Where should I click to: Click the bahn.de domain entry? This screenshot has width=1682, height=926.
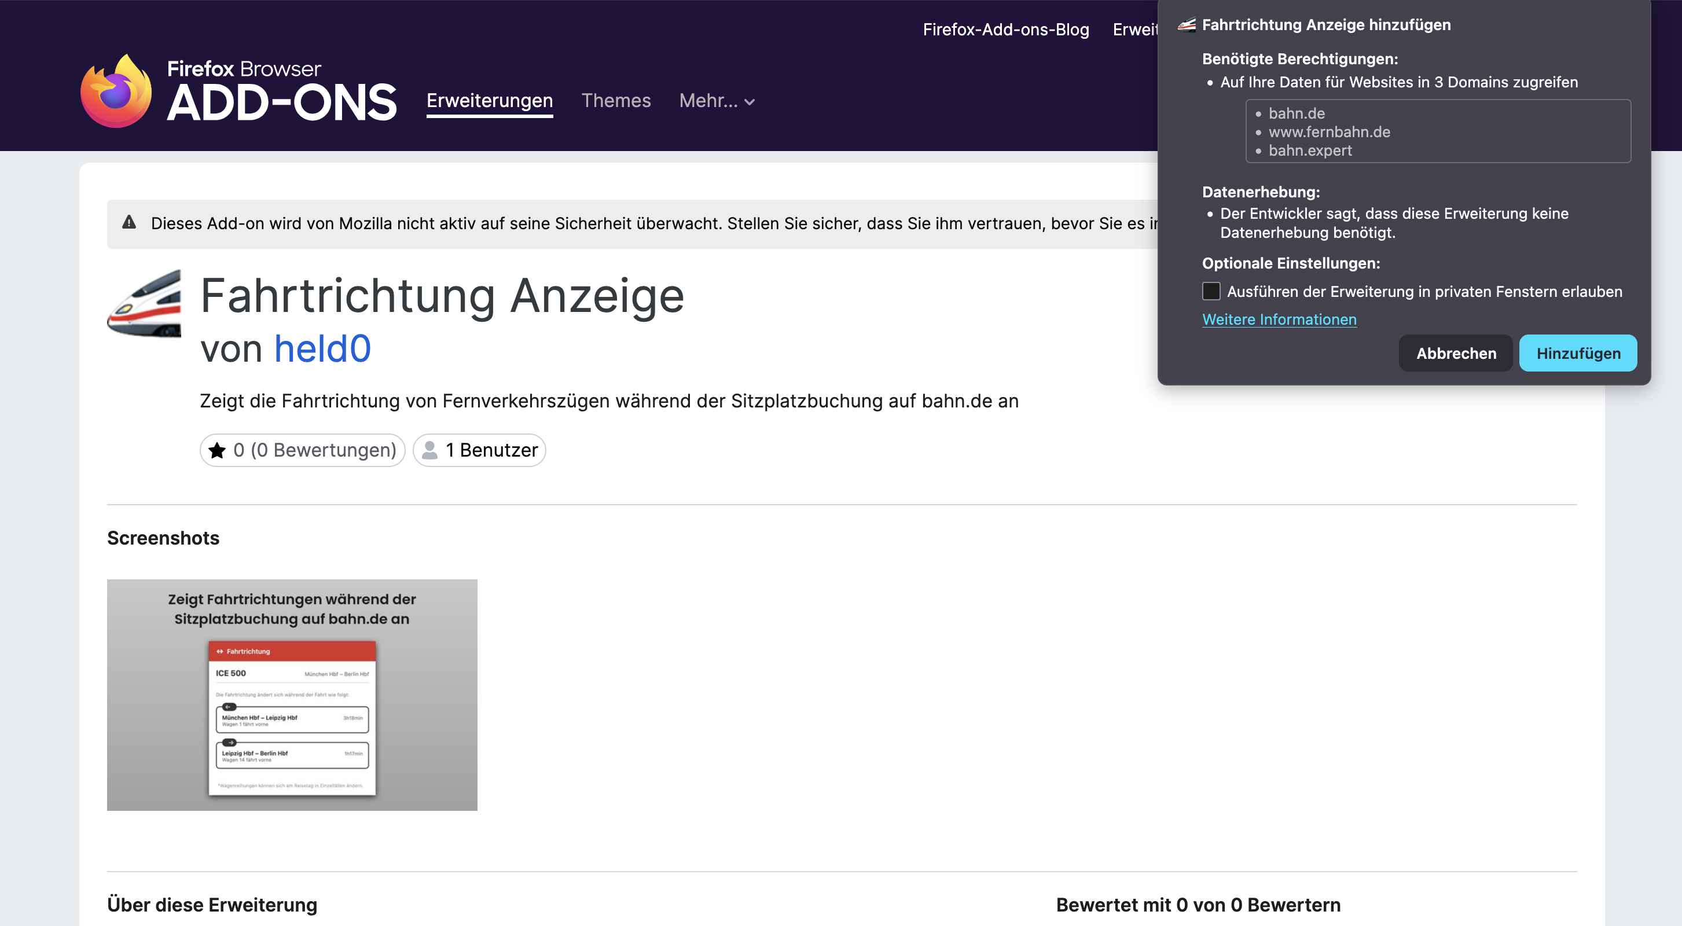pos(1296,113)
